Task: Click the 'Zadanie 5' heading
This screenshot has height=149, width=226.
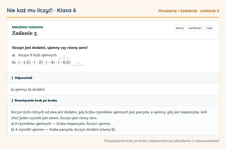Action: point(24,33)
